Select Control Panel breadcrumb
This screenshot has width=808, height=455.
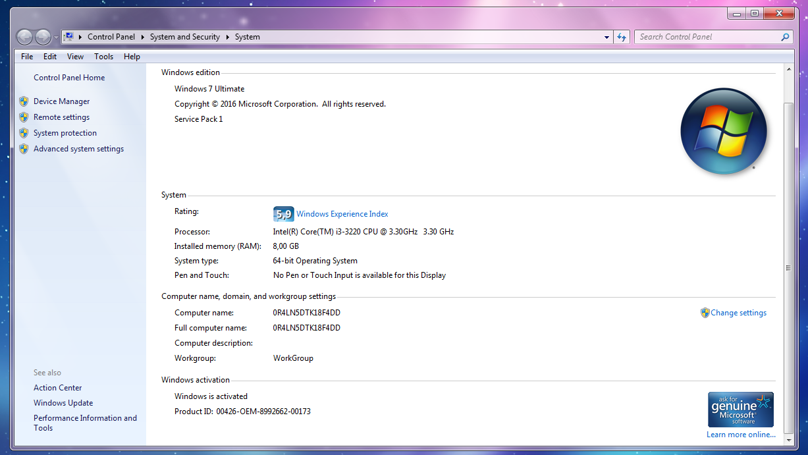(x=111, y=37)
